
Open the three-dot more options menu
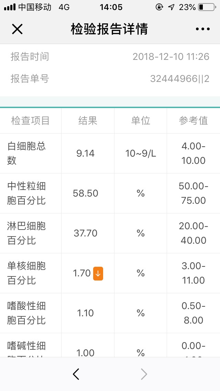(x=202, y=29)
